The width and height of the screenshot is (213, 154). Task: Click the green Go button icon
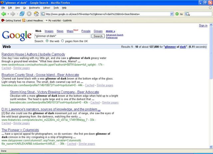click(177, 14)
